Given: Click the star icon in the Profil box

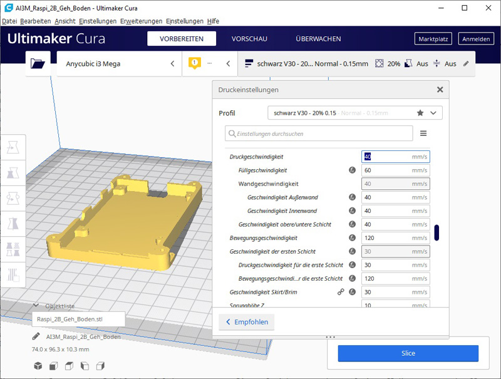Looking at the screenshot, I should tap(420, 113).
